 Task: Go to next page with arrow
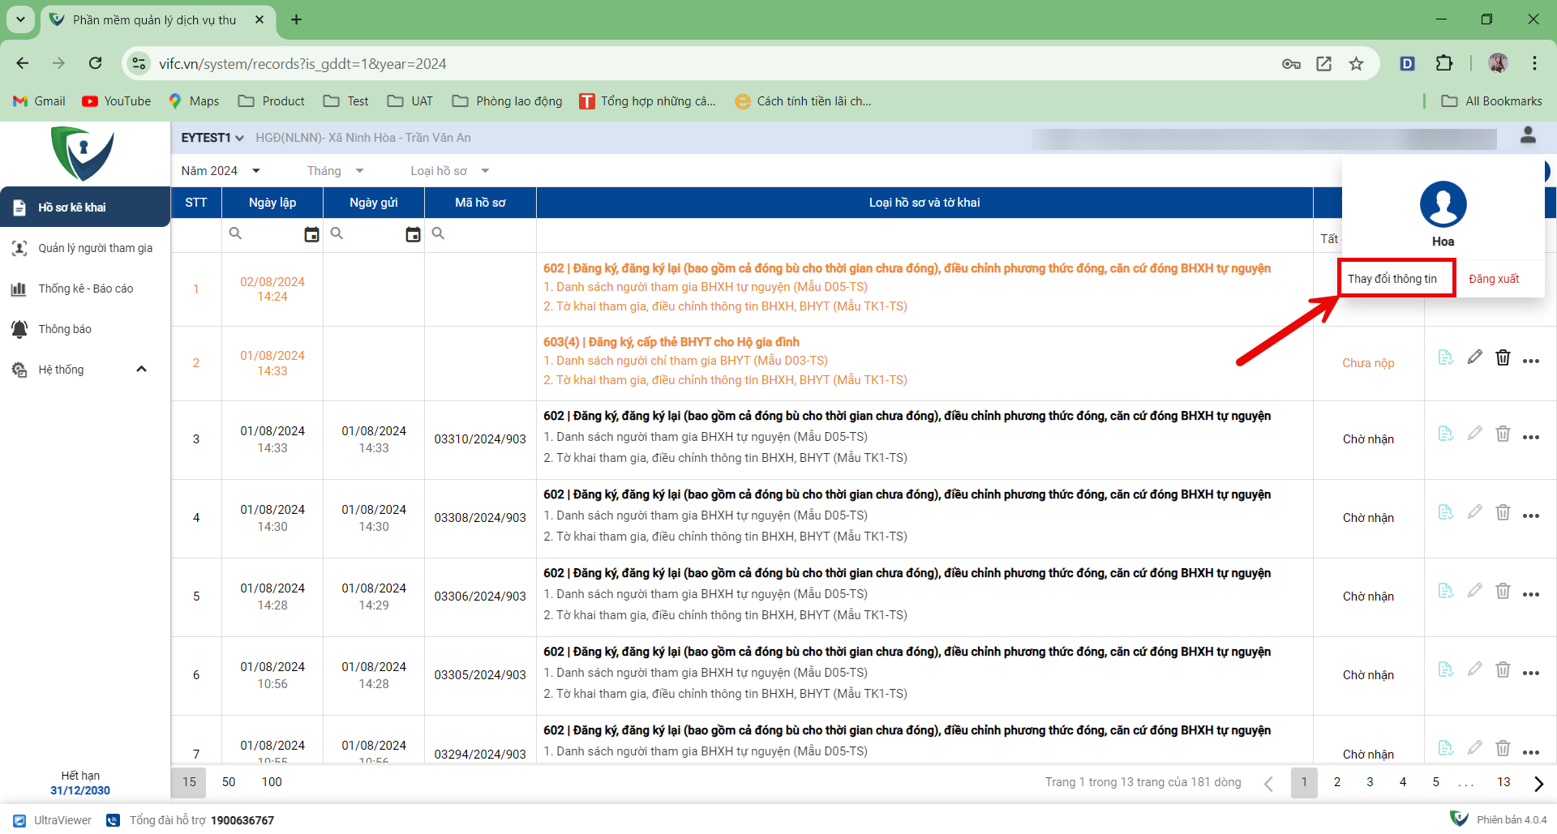pyautogui.click(x=1538, y=783)
